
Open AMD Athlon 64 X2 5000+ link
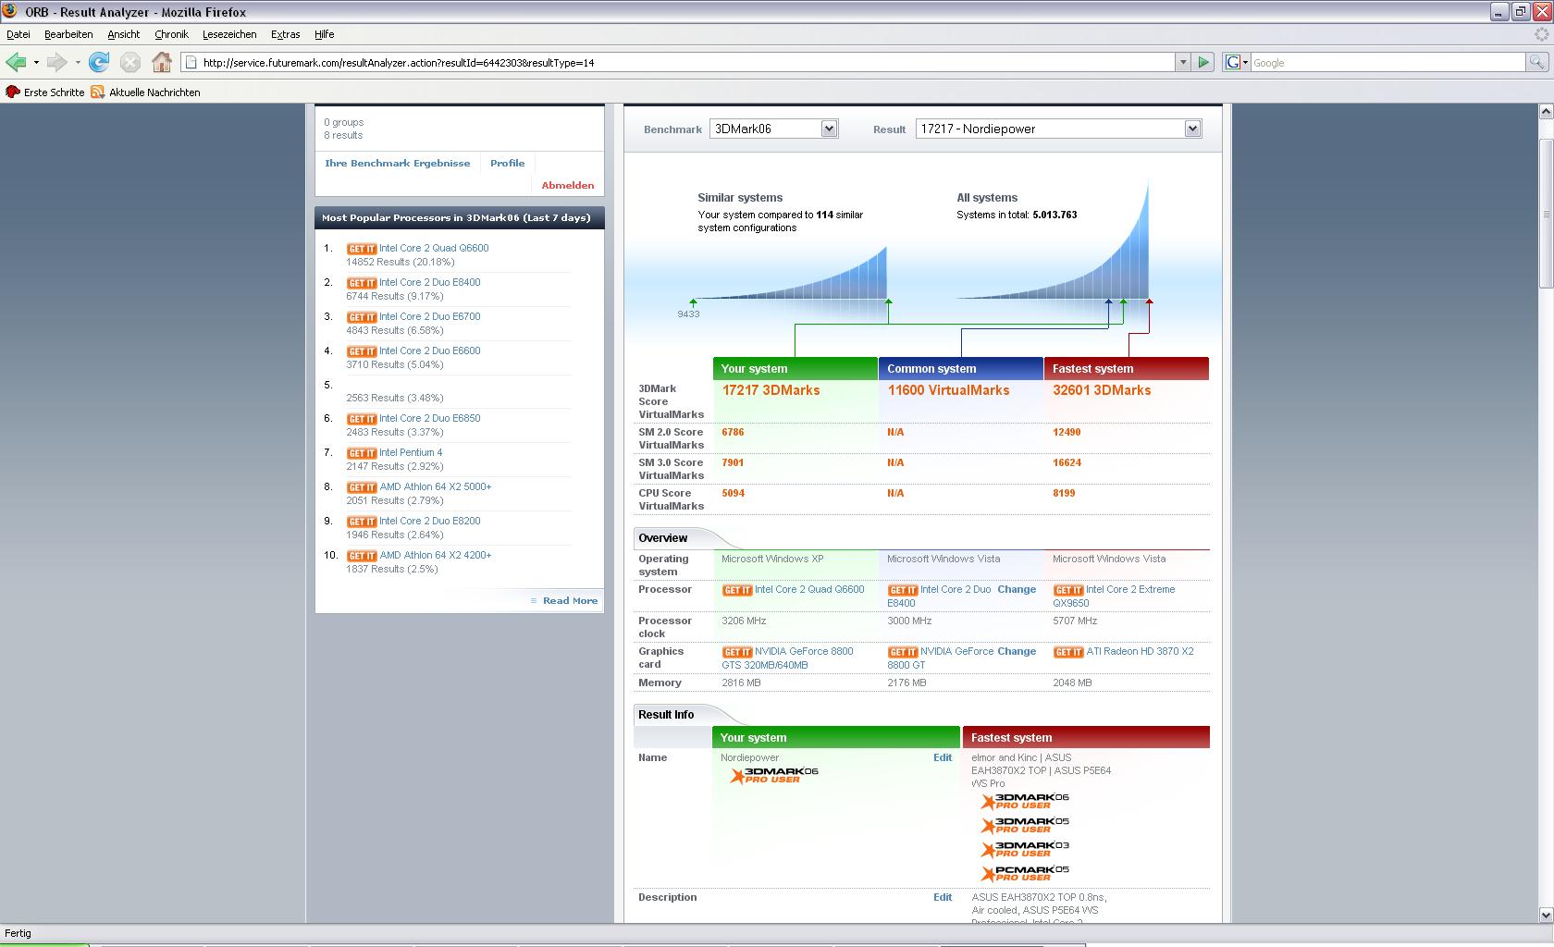point(436,487)
